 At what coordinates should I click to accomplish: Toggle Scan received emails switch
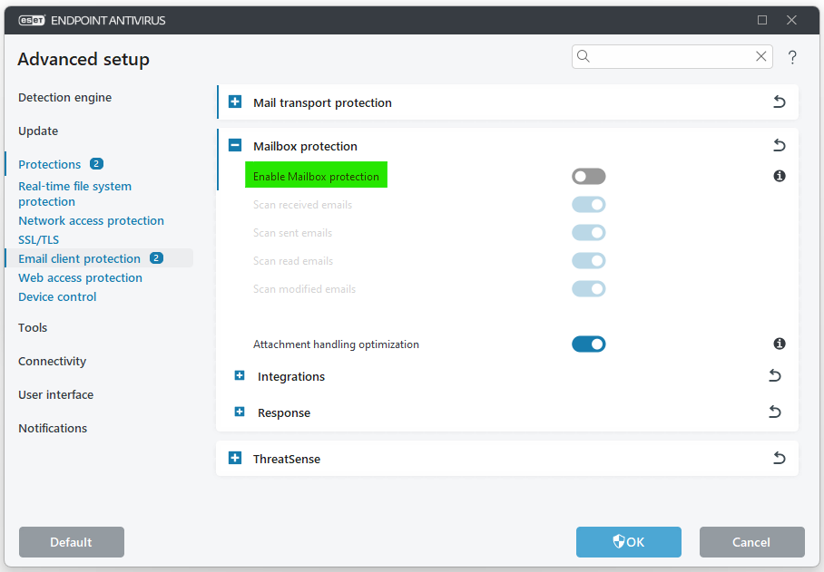pyautogui.click(x=589, y=205)
